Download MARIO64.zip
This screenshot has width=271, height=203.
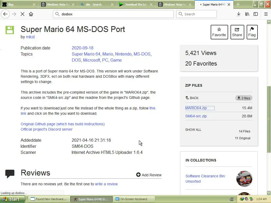196,108
